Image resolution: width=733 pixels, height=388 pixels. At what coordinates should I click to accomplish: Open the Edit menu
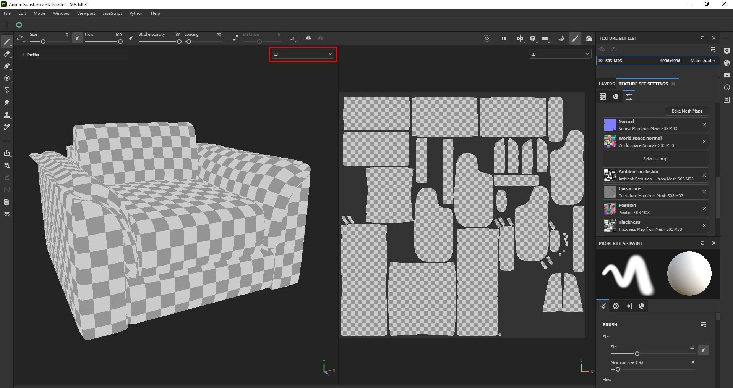(x=22, y=13)
